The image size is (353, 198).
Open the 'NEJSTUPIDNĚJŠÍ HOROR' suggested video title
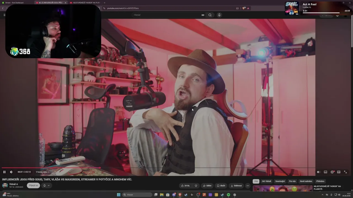click(327, 188)
